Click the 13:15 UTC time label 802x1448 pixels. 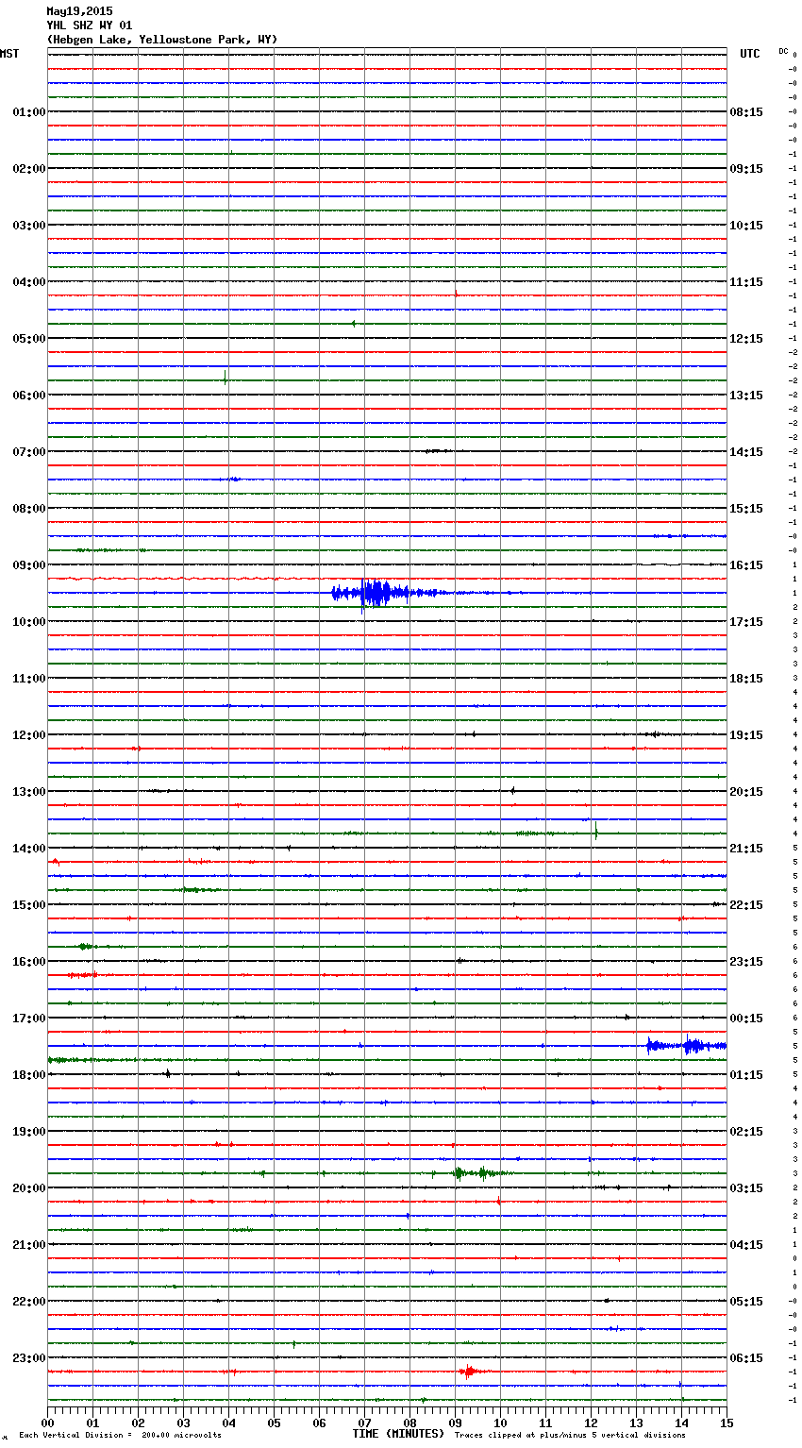point(746,396)
